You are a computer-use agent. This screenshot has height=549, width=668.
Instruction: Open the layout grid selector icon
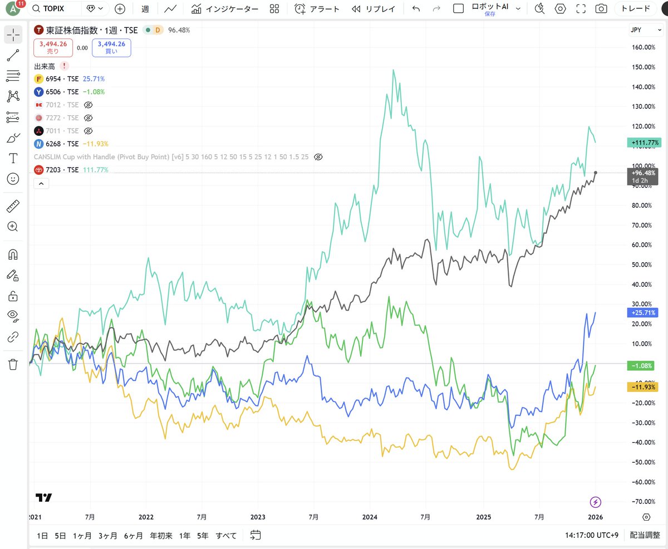pyautogui.click(x=274, y=9)
